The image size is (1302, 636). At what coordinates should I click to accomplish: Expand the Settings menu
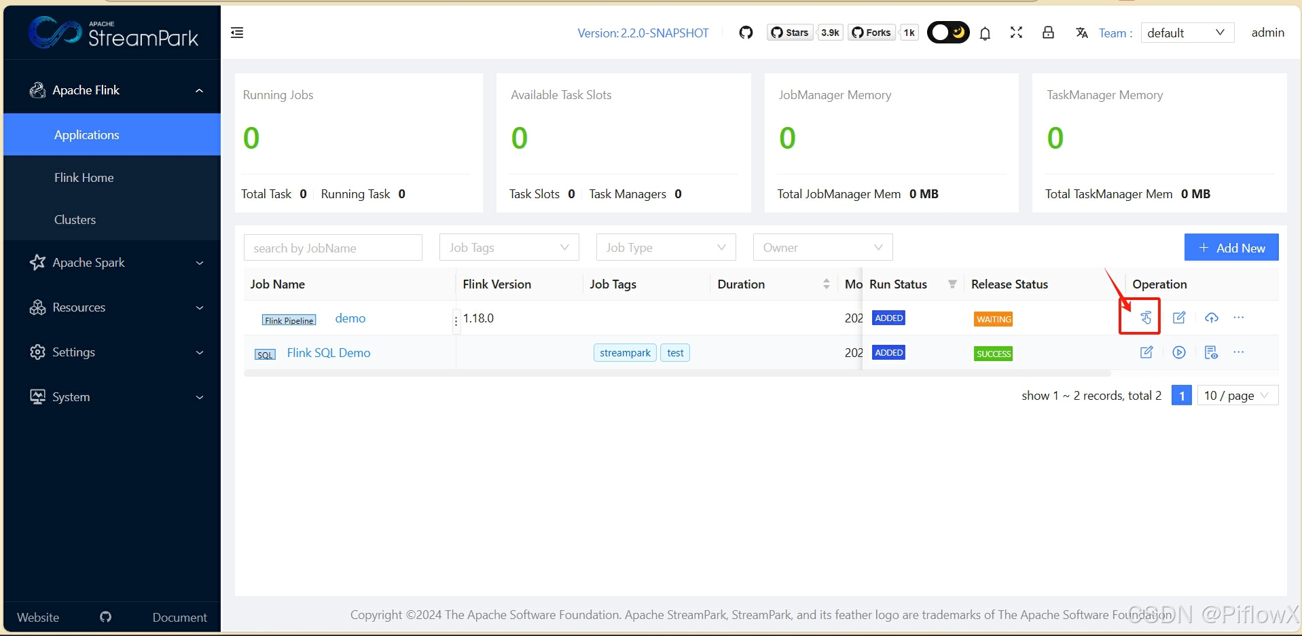[112, 352]
